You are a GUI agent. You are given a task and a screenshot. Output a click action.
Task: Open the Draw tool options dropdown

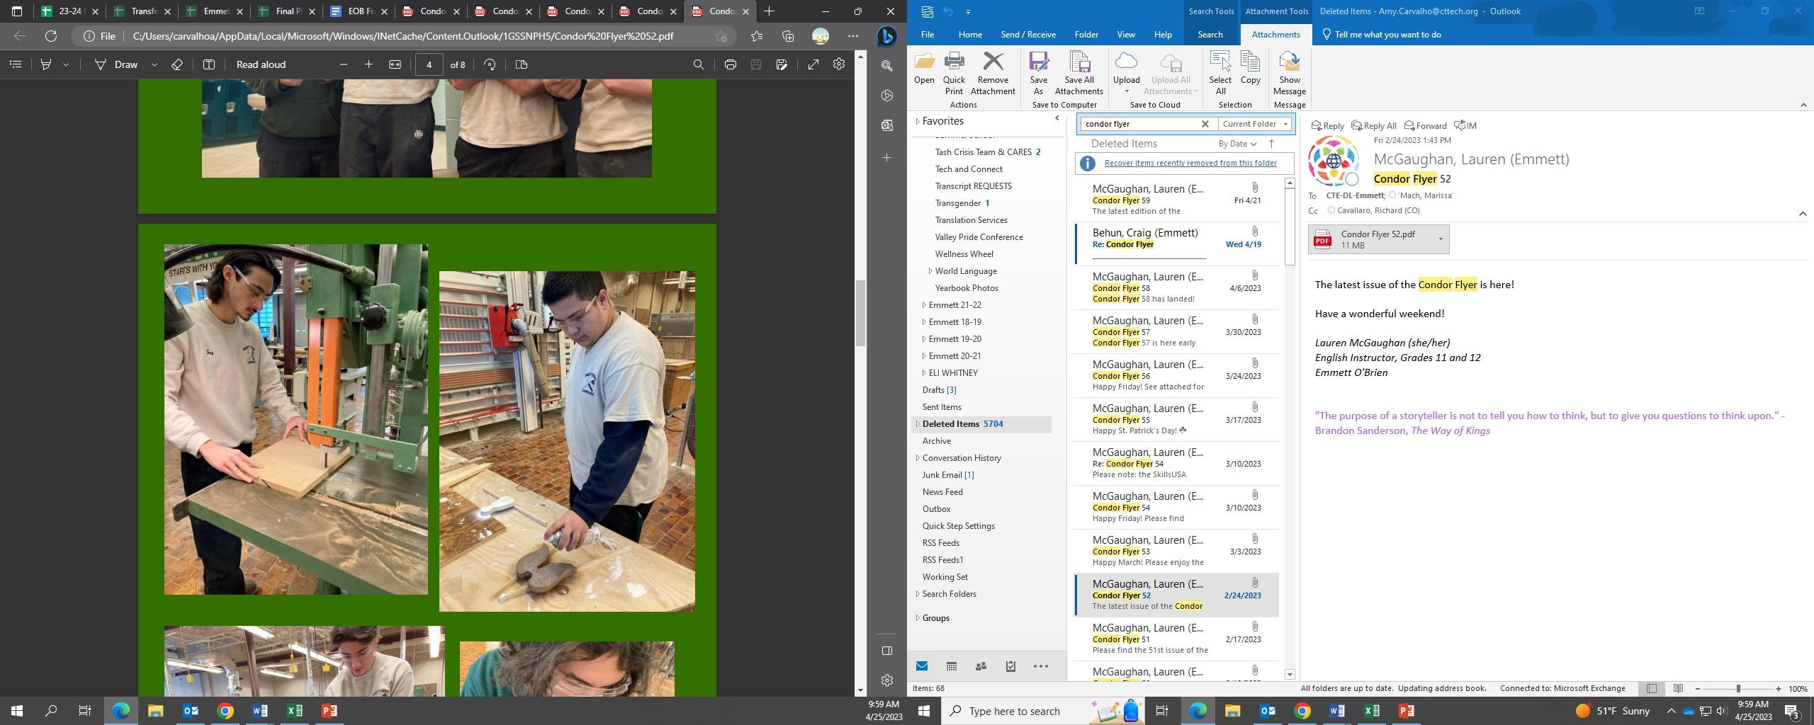tap(154, 64)
